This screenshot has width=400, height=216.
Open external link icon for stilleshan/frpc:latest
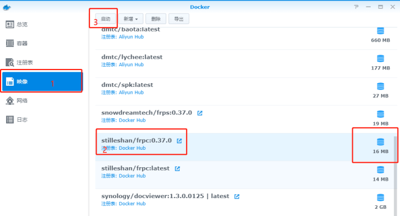[x=178, y=169]
